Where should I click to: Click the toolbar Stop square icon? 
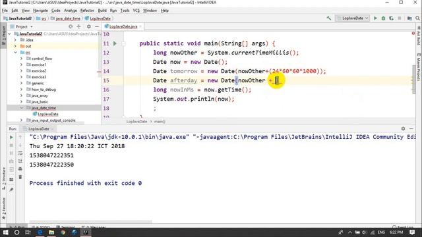(400, 18)
